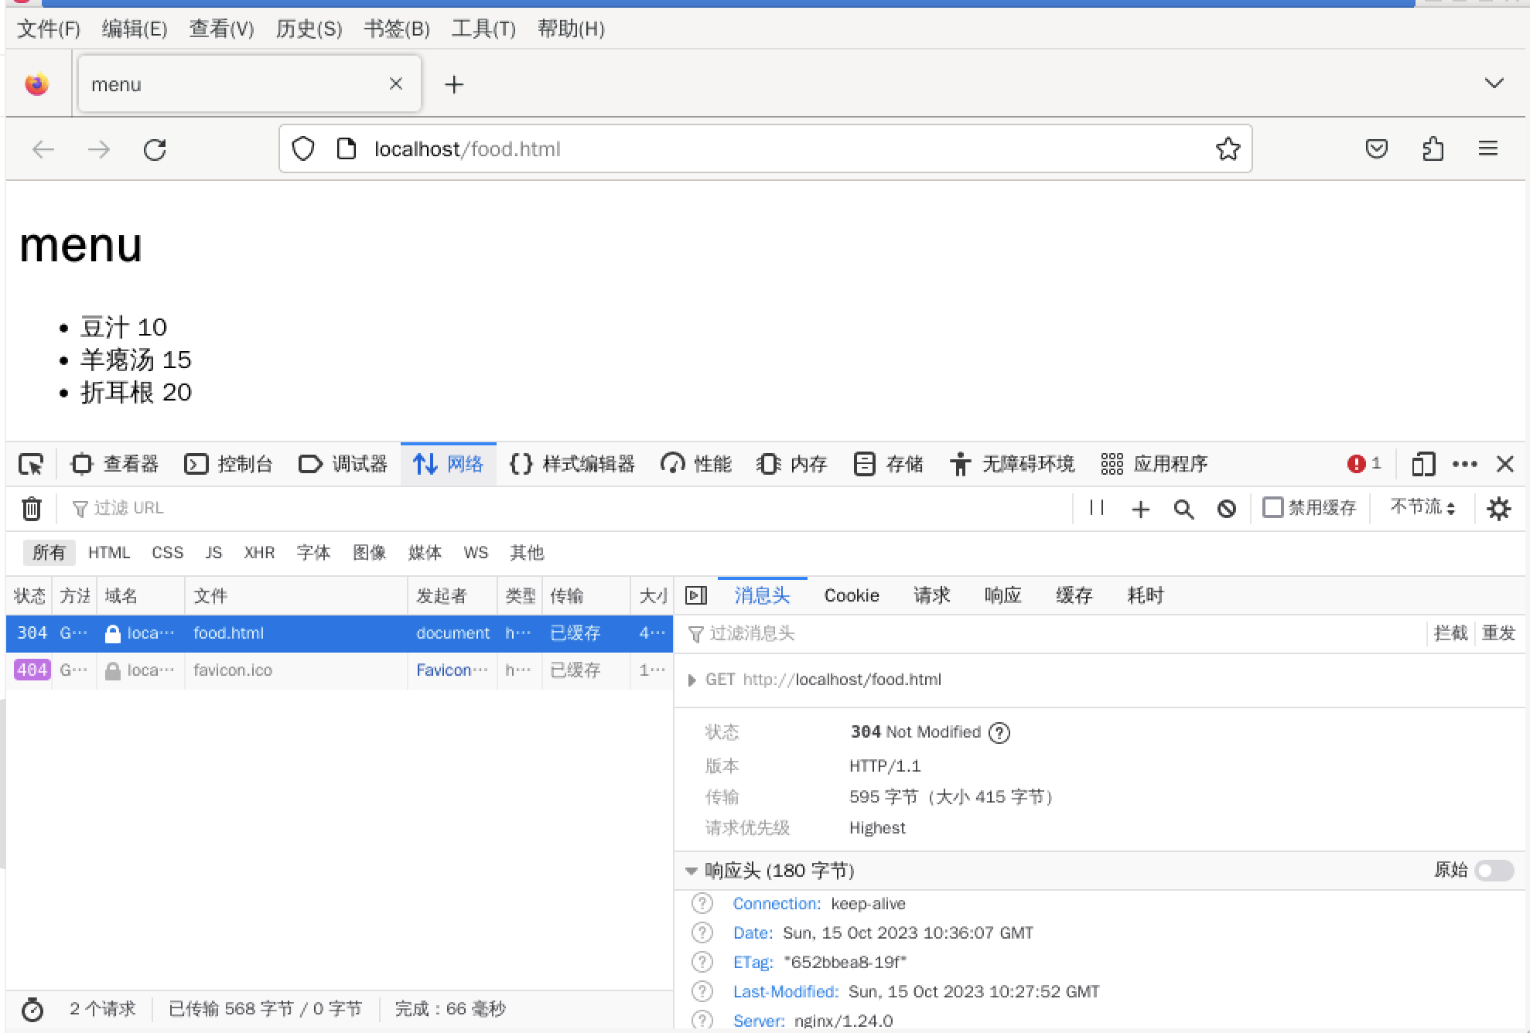Show 所有 request types
The width and height of the screenshot is (1530, 1033).
tap(49, 553)
